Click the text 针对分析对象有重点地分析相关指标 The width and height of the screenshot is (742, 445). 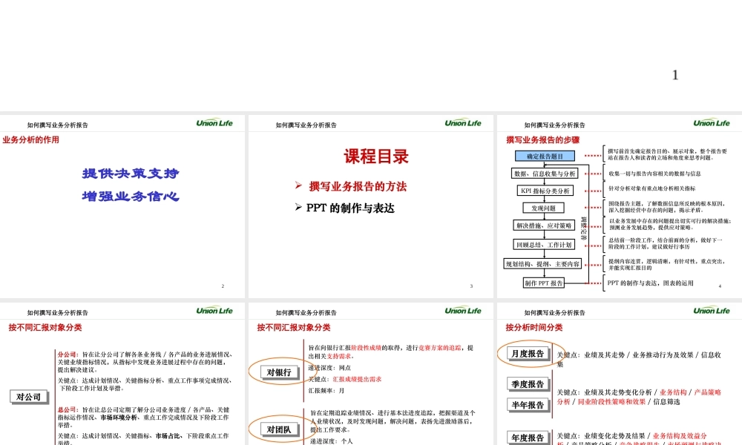(651, 188)
